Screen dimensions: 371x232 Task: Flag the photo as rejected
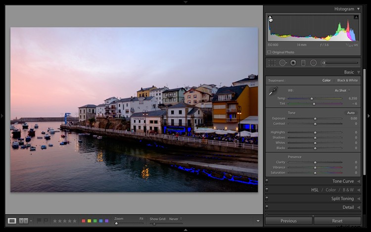pos(46,221)
